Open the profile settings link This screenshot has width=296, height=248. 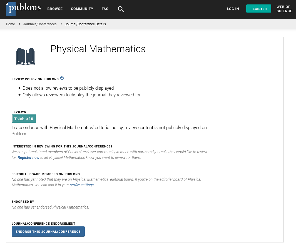pyautogui.click(x=81, y=185)
